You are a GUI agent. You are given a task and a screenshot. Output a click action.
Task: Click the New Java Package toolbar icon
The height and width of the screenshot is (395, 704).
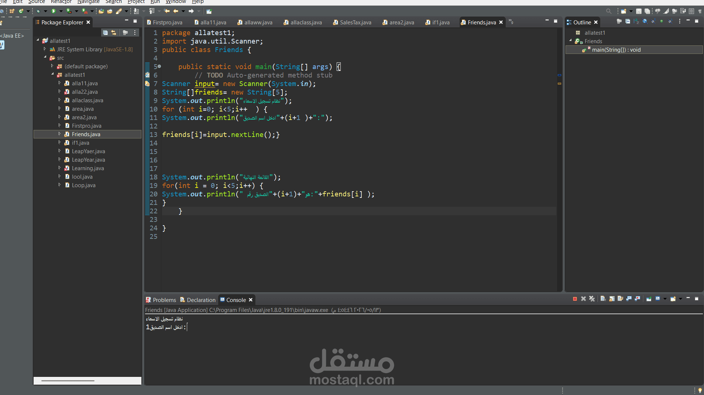pos(12,11)
